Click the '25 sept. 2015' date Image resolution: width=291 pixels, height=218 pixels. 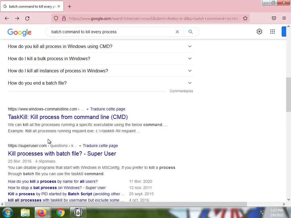point(141,194)
